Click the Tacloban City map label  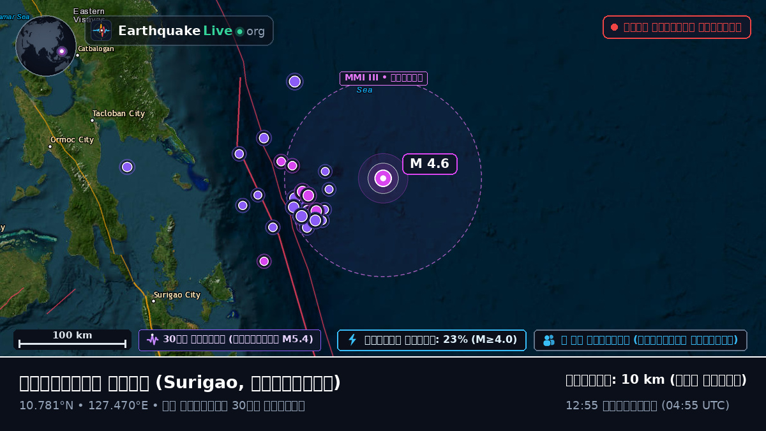point(118,114)
